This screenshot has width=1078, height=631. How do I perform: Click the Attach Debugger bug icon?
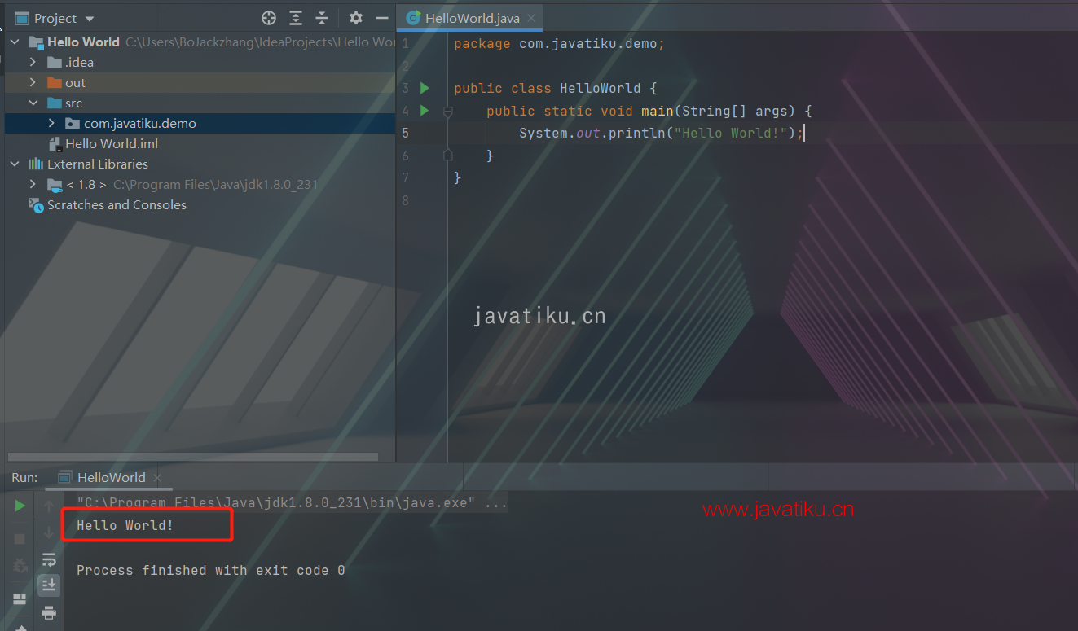click(20, 565)
